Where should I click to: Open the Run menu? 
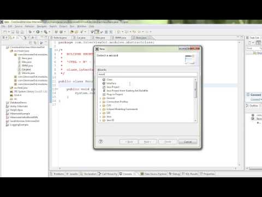(72, 26)
